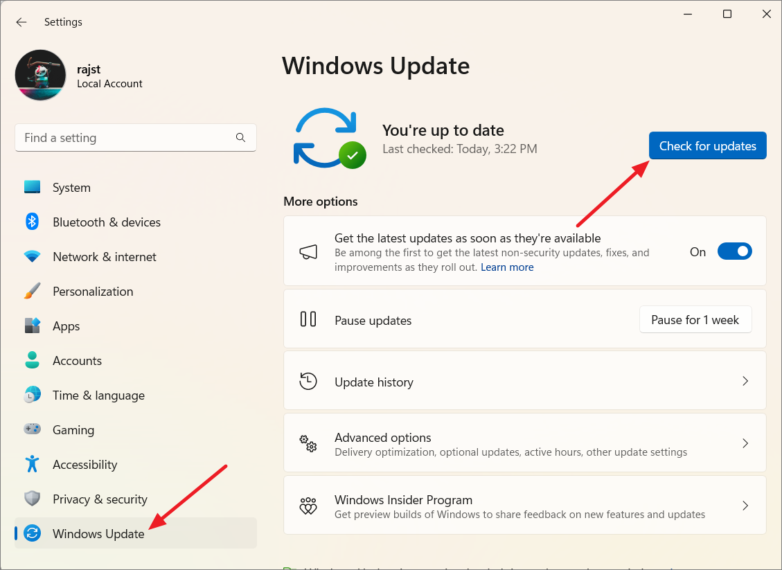Image resolution: width=782 pixels, height=570 pixels.
Task: Select the Bluetooth & devices icon
Action: 32,222
